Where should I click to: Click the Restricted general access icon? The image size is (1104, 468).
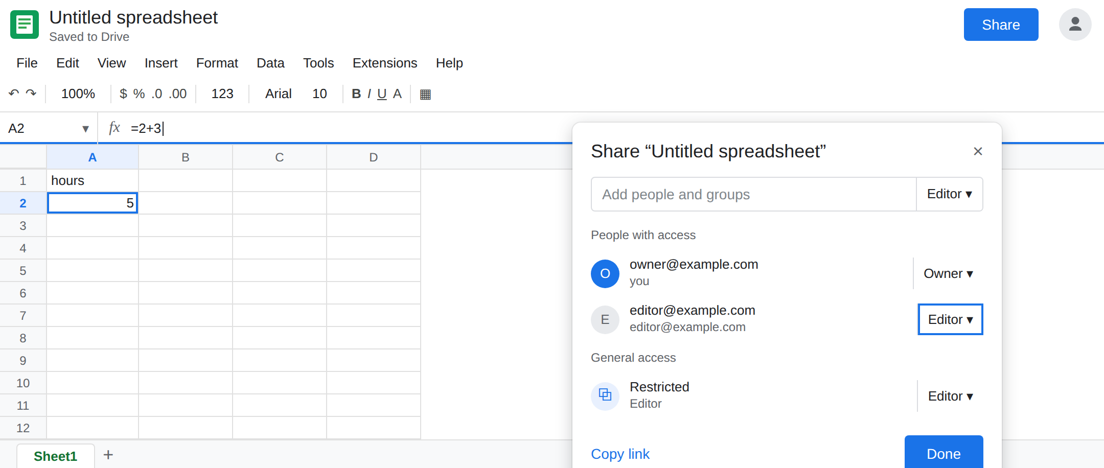[x=605, y=396]
